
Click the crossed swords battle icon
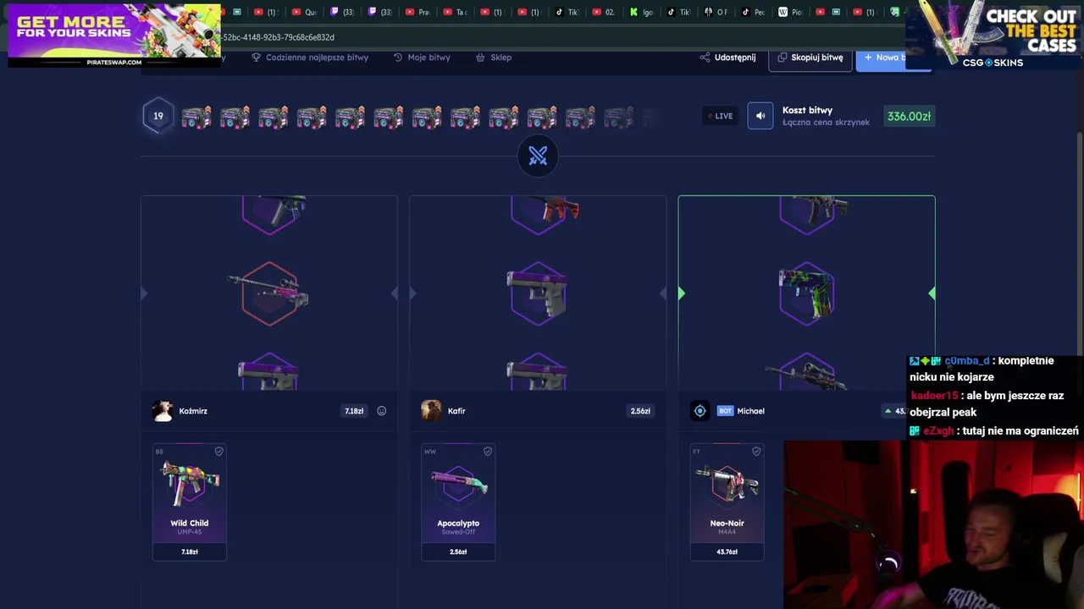[x=538, y=156]
